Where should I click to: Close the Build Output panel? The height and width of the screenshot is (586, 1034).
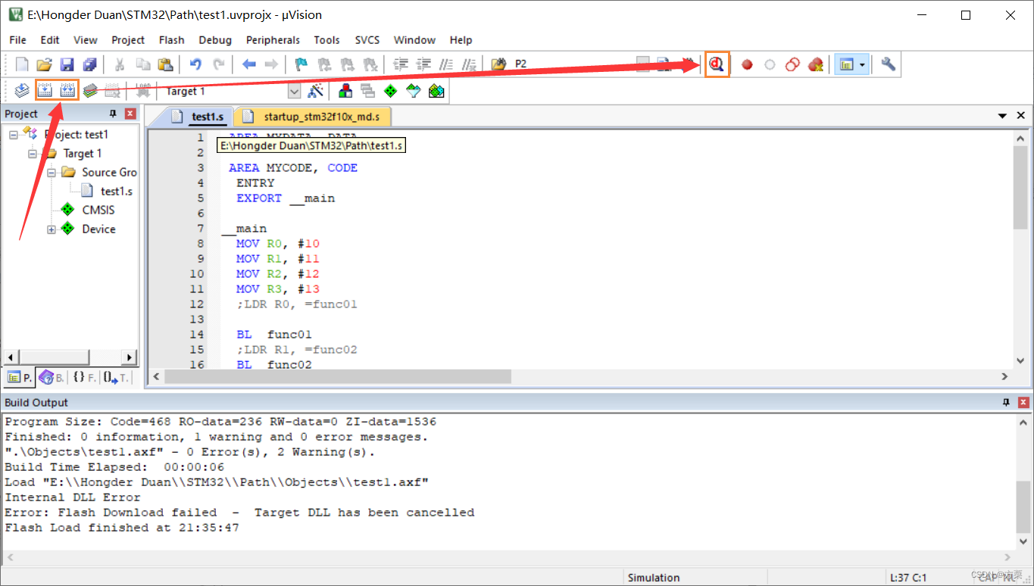click(1023, 402)
